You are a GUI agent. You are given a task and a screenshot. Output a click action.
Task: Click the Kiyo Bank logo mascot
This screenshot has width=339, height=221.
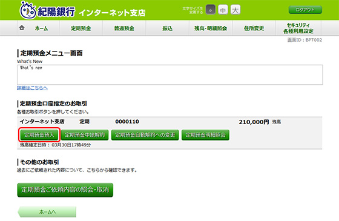tap(28, 10)
